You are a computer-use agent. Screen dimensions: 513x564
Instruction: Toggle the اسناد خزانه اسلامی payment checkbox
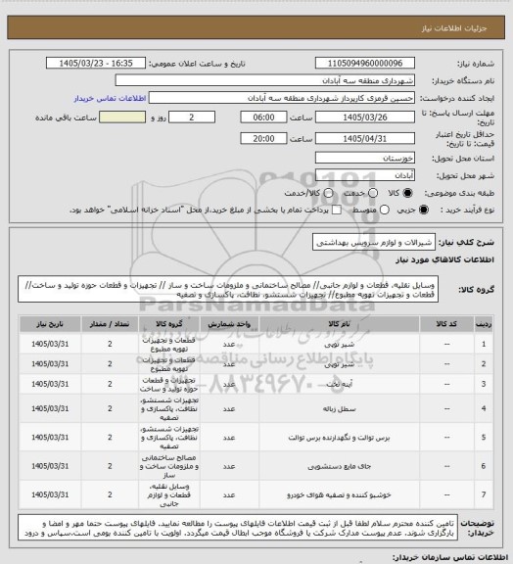click(337, 210)
